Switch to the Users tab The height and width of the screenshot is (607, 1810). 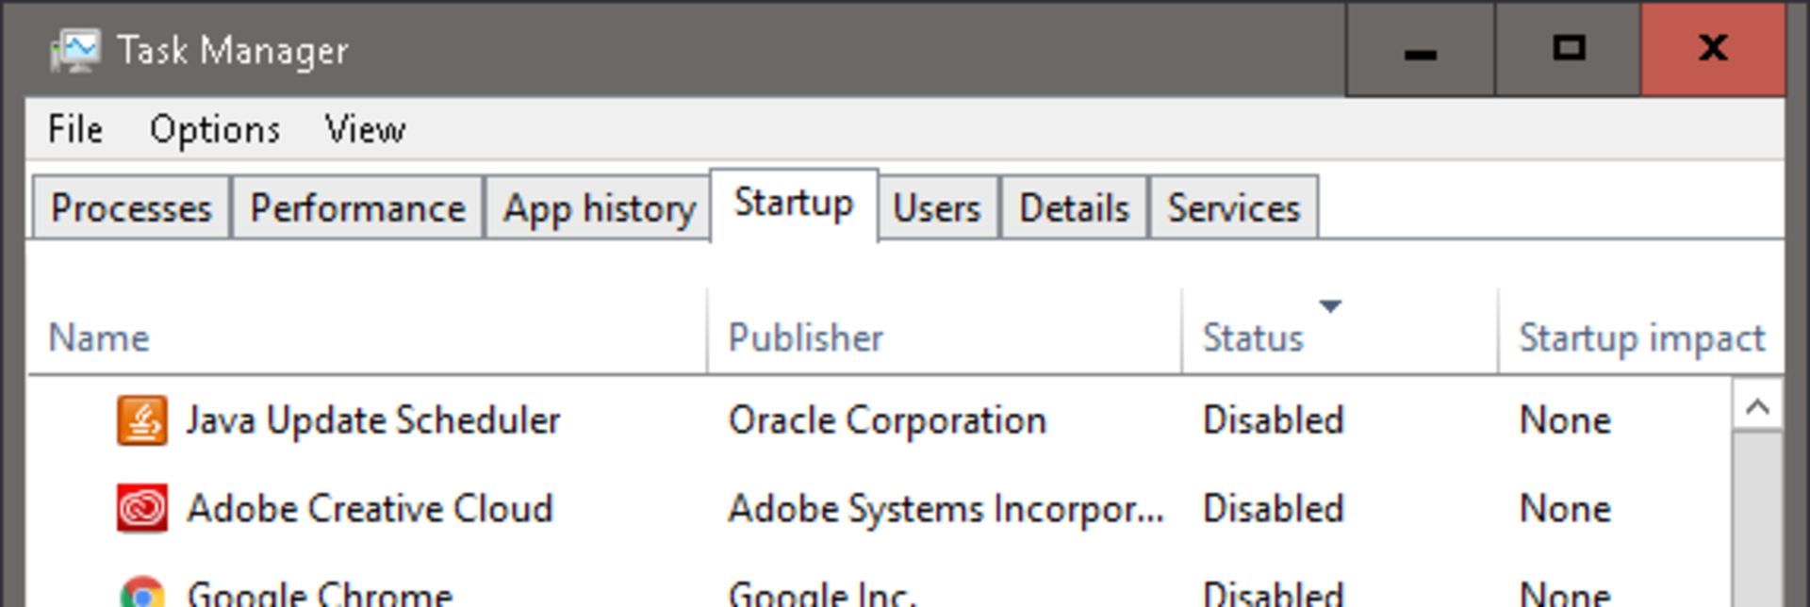pyautogui.click(x=936, y=208)
